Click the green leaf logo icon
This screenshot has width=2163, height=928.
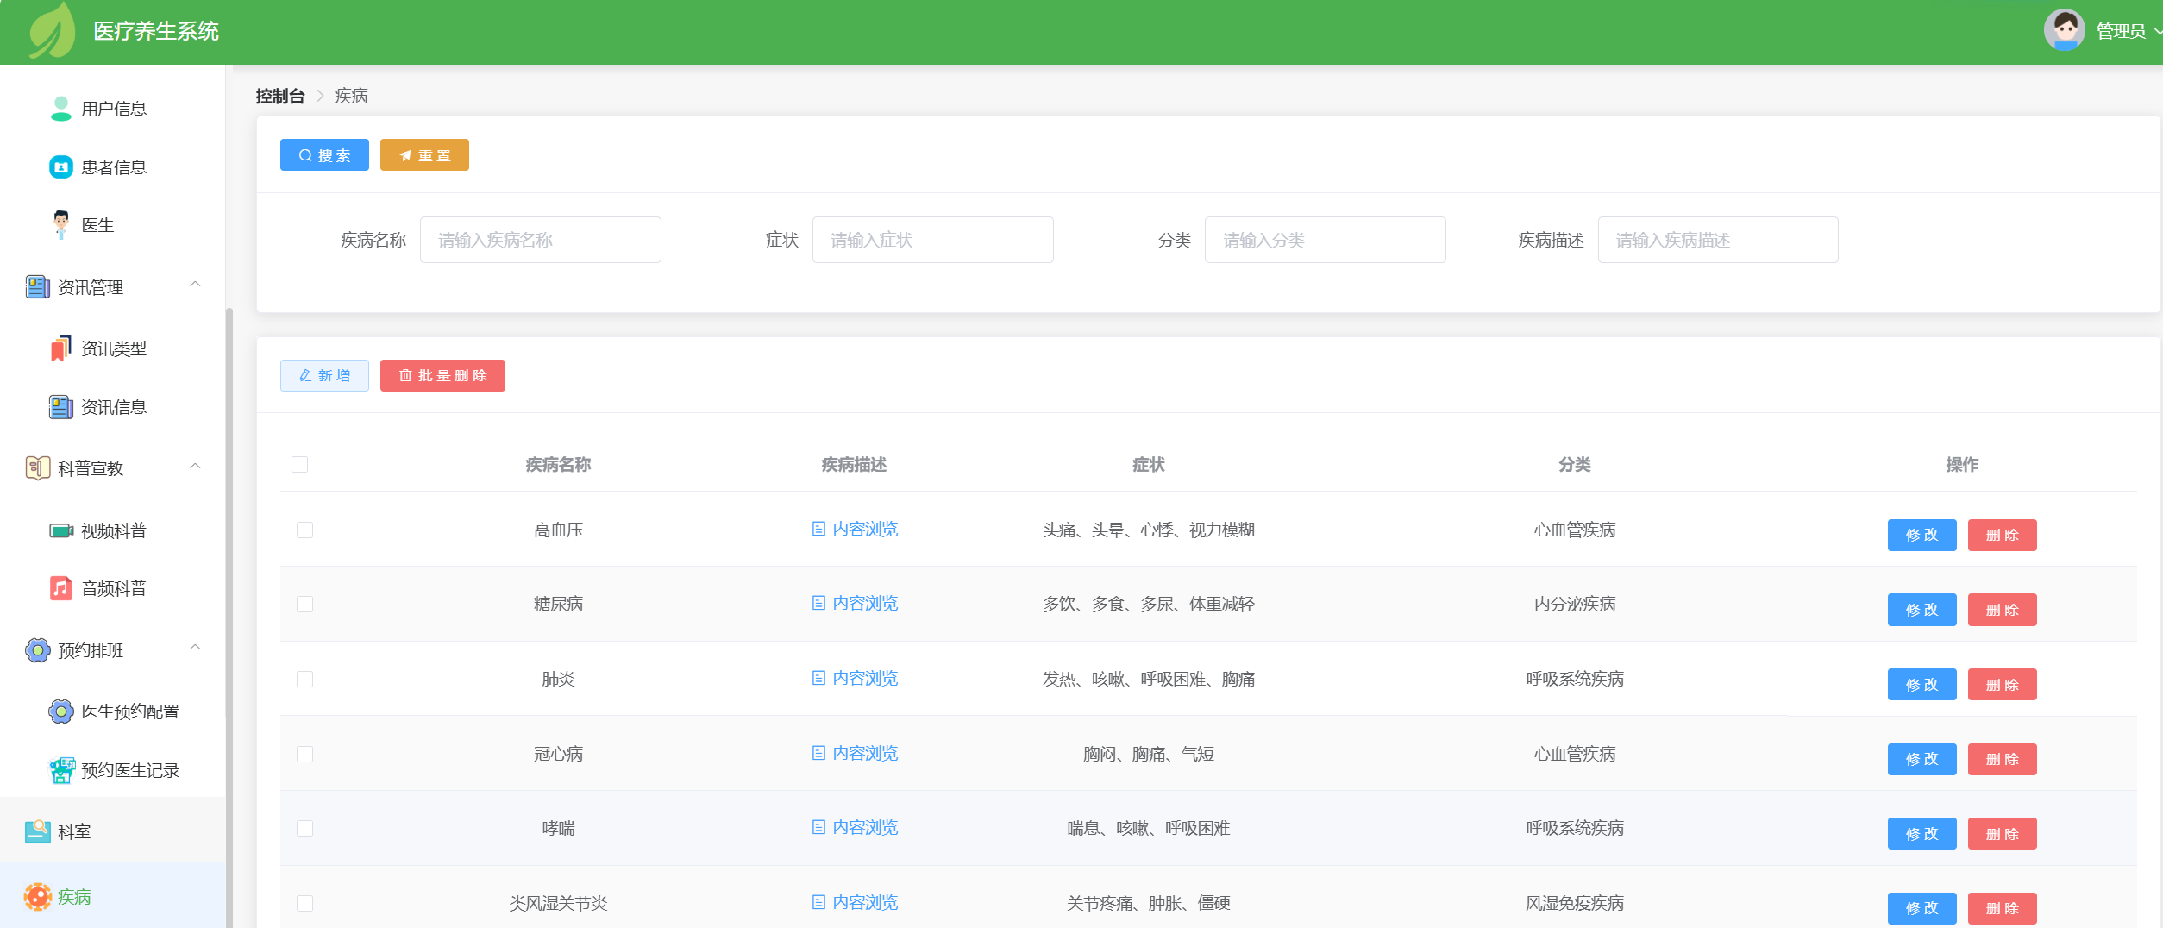52,31
